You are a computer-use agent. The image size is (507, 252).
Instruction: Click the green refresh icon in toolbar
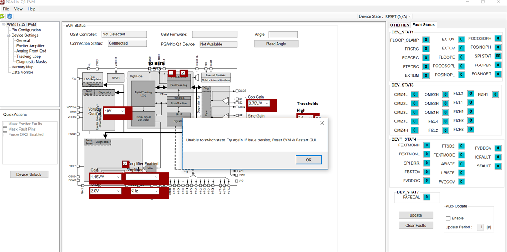pyautogui.click(x=2, y=16)
